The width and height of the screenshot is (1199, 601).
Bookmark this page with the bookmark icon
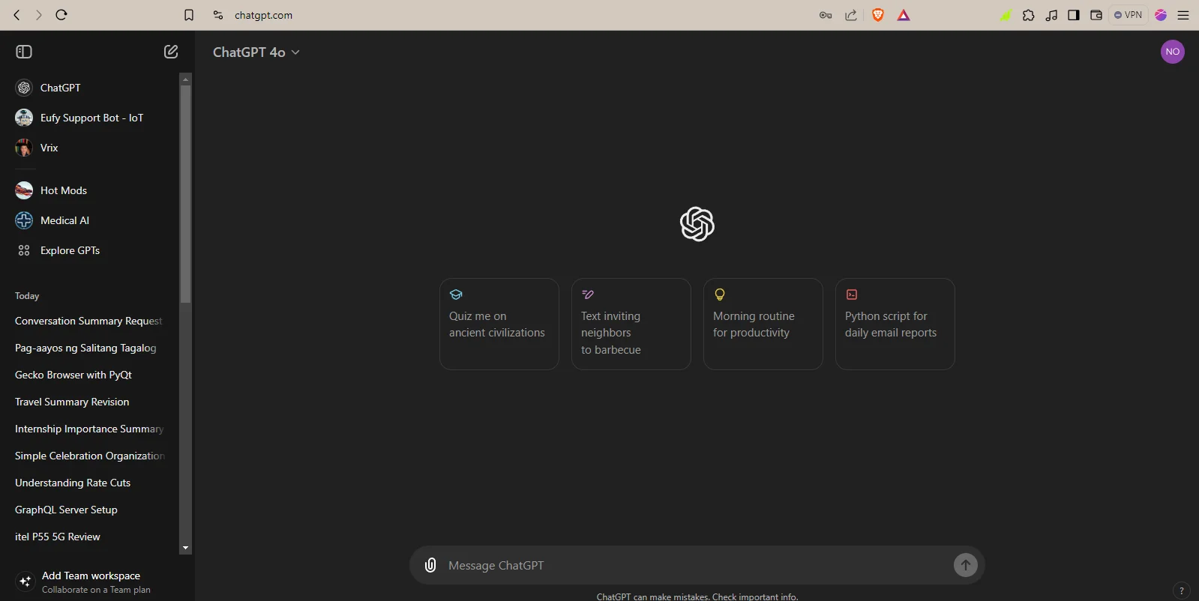point(189,15)
